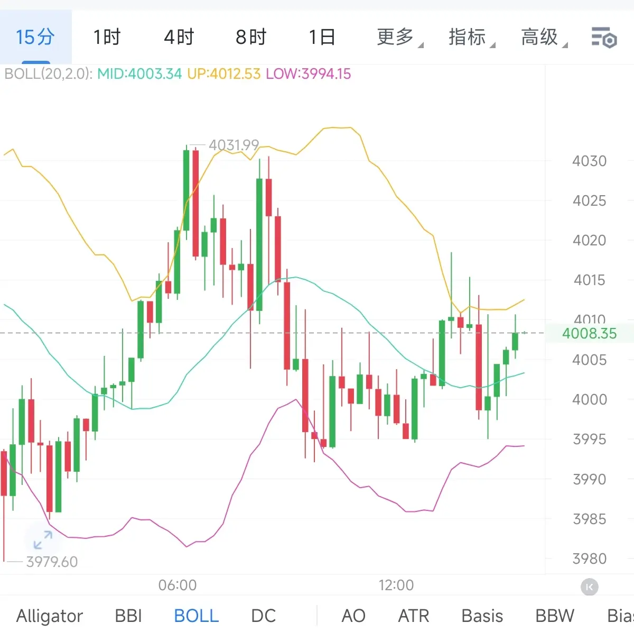The height and width of the screenshot is (641, 634).
Task: Enable the BBI indicator
Action: pyautogui.click(x=128, y=616)
